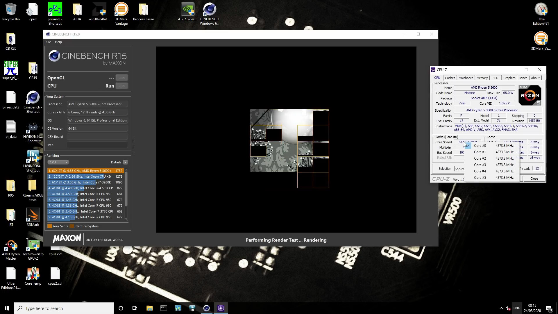Select Core #5 in the clocks popup

(x=492, y=178)
